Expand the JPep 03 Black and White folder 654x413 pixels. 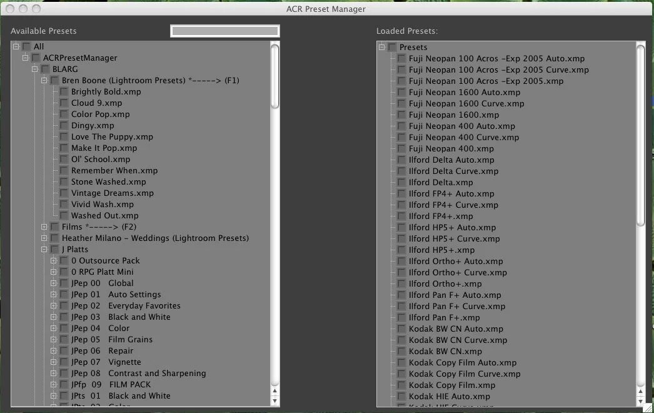(x=53, y=317)
